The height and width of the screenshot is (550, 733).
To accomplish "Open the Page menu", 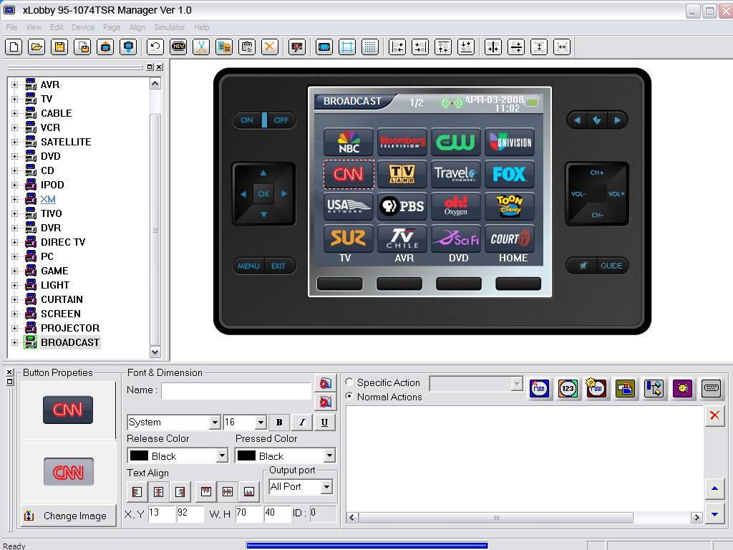I will [112, 28].
